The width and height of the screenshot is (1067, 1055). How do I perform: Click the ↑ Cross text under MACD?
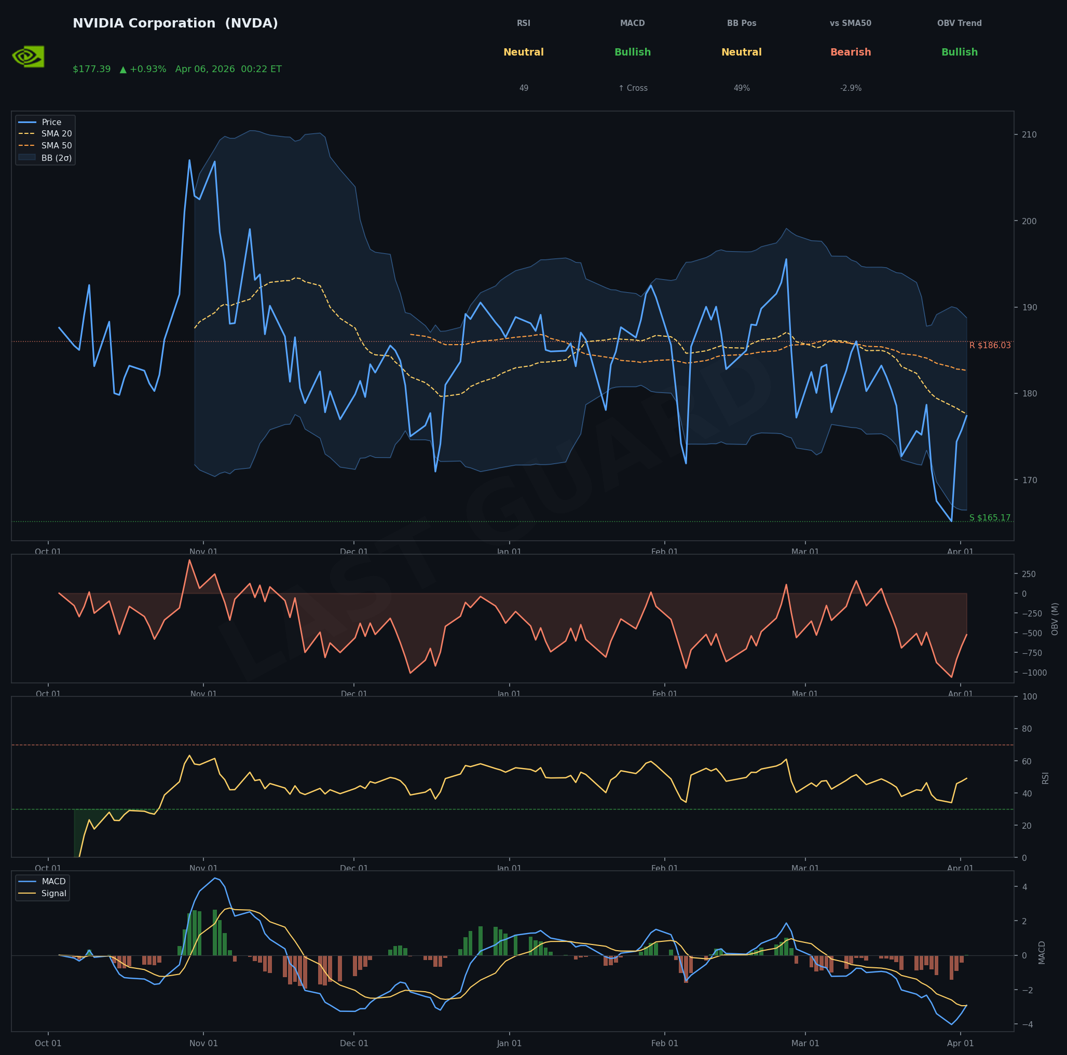tap(632, 88)
